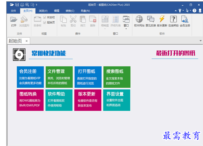Click the wrench settings icon at top right
The image size is (203, 146).
[x=180, y=11]
